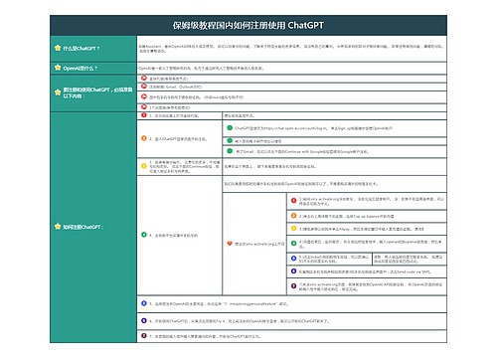Click the dark number 7 icon of main step 7
The width and height of the screenshot is (497, 358).
pos(144,336)
